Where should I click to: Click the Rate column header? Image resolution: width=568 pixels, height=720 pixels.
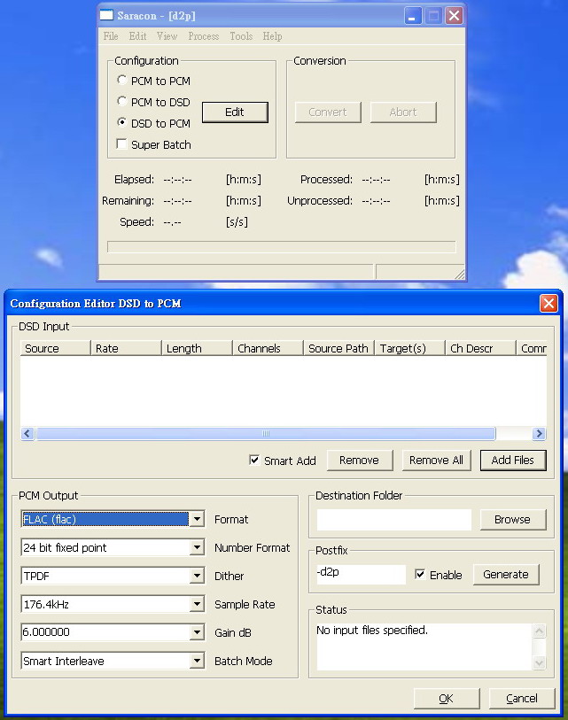tap(126, 349)
